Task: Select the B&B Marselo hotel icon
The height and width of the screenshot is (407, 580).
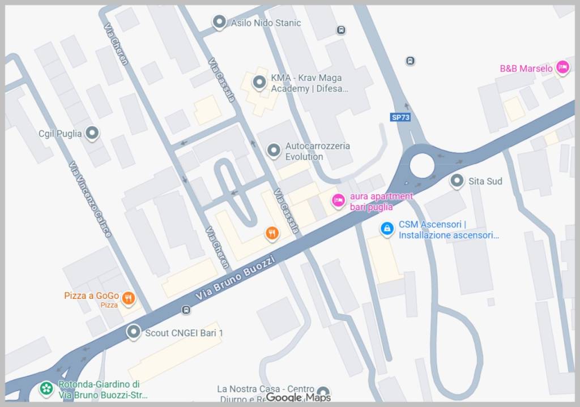Action: tap(562, 68)
